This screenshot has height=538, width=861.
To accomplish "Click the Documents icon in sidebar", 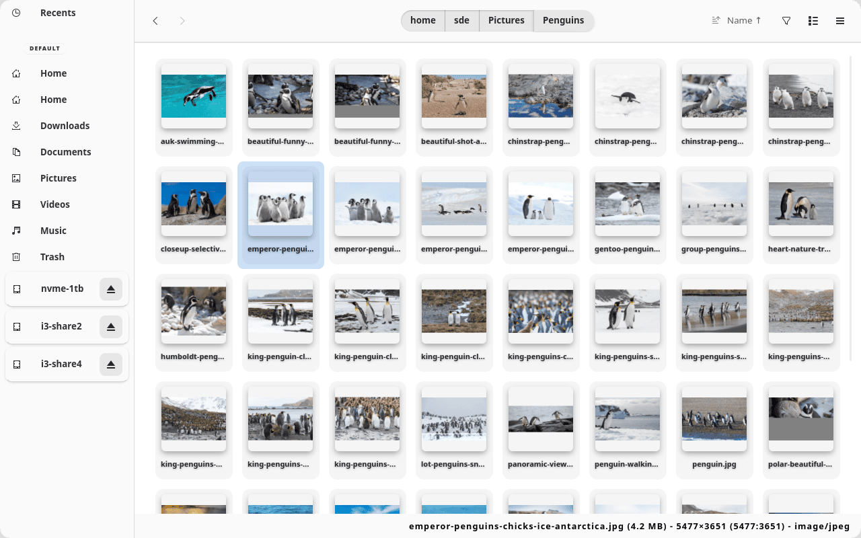I will point(16,152).
